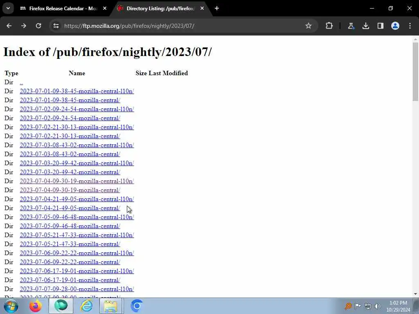The height and width of the screenshot is (314, 419).
Task: Open 2023-07-03-08-43-02-mozilla-central/ folder
Action: point(70,154)
